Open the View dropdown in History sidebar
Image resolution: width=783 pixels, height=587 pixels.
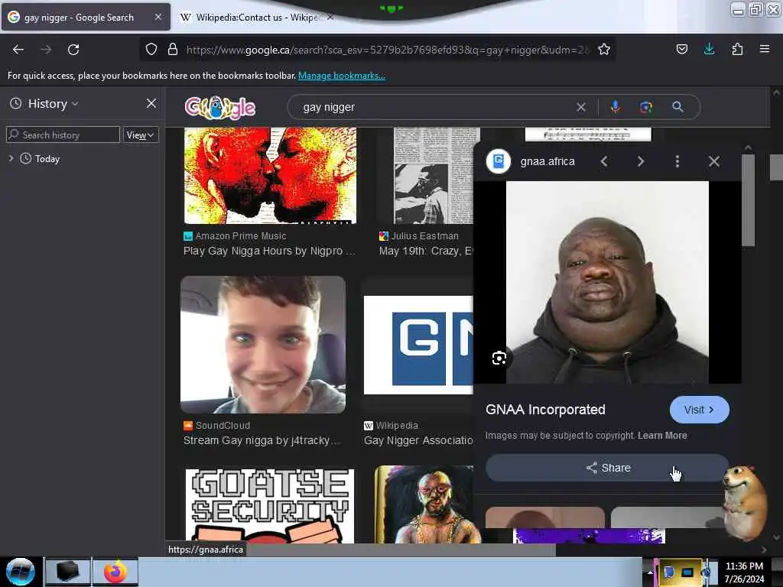[x=141, y=135]
